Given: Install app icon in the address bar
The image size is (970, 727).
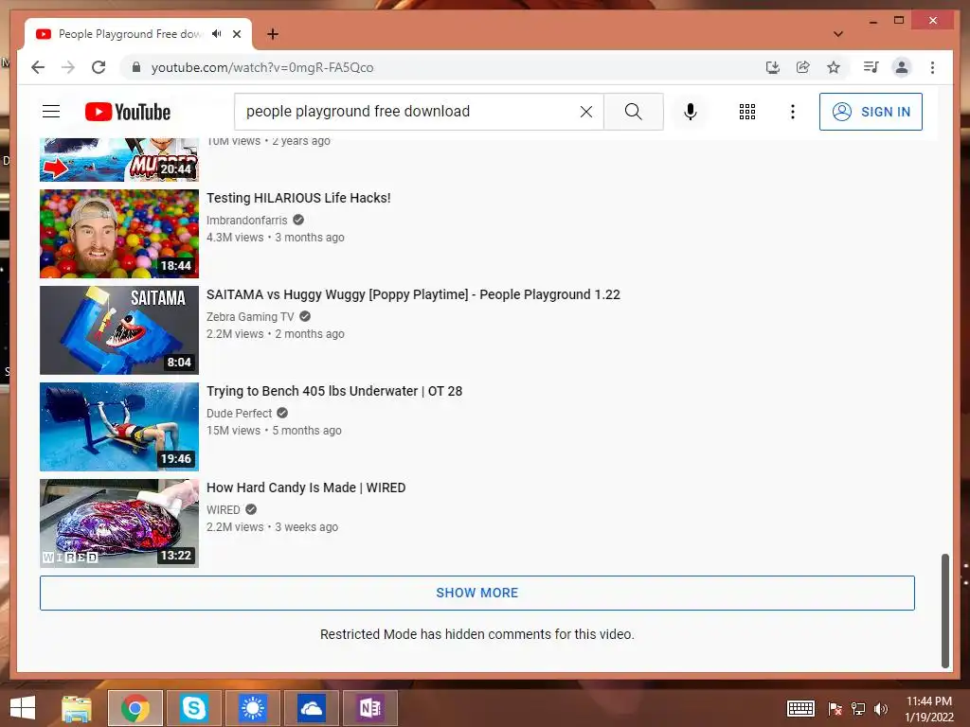Looking at the screenshot, I should click(773, 67).
